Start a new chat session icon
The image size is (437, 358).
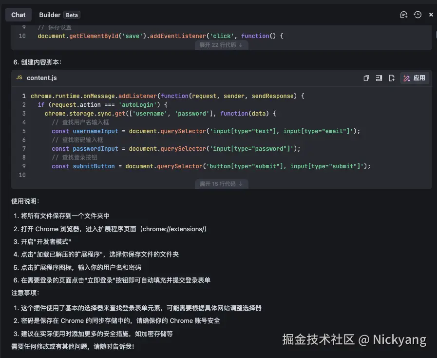point(403,15)
